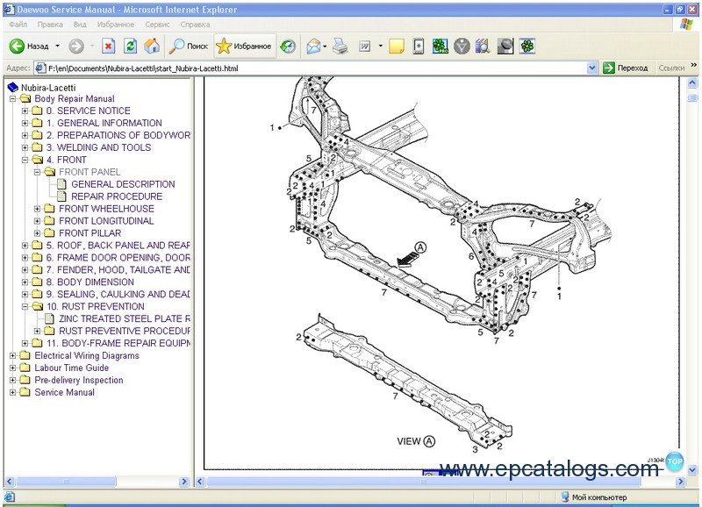The image size is (702, 507).
Task: Click the Ссылки links toolbar label
Action: 671,68
